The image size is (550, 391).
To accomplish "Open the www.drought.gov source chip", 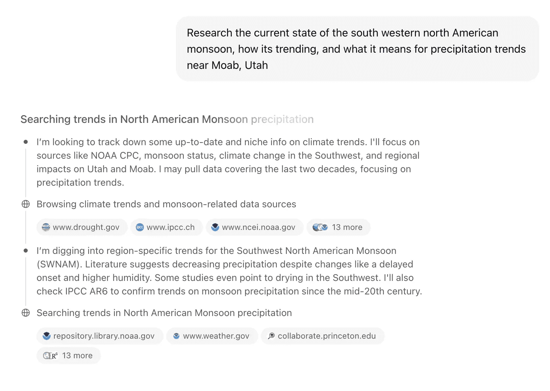I will 82,227.
